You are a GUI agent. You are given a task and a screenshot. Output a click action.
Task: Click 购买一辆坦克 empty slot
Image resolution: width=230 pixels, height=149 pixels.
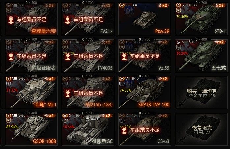pos(201,93)
